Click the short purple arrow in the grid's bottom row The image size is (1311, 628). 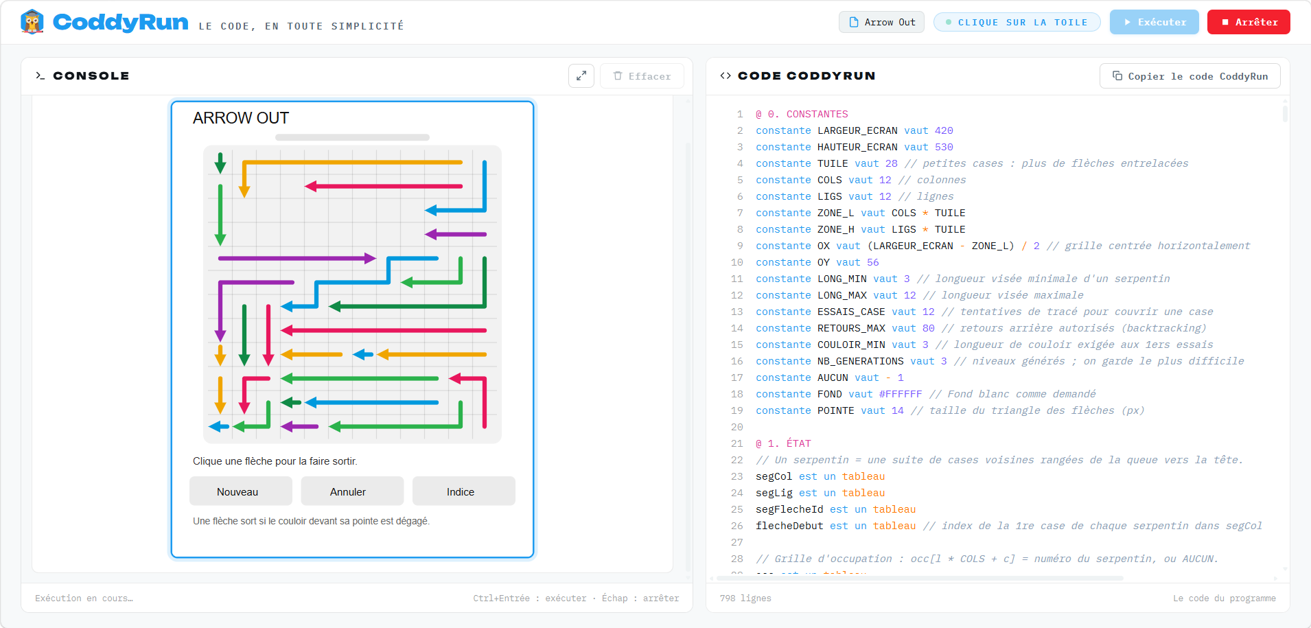[300, 426]
